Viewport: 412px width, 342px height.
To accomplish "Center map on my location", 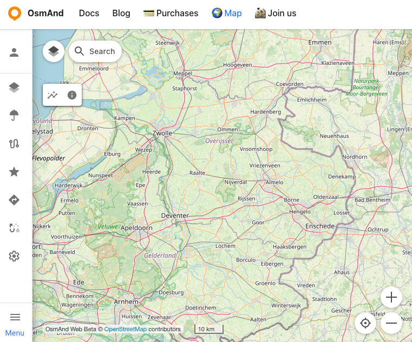I will click(365, 323).
